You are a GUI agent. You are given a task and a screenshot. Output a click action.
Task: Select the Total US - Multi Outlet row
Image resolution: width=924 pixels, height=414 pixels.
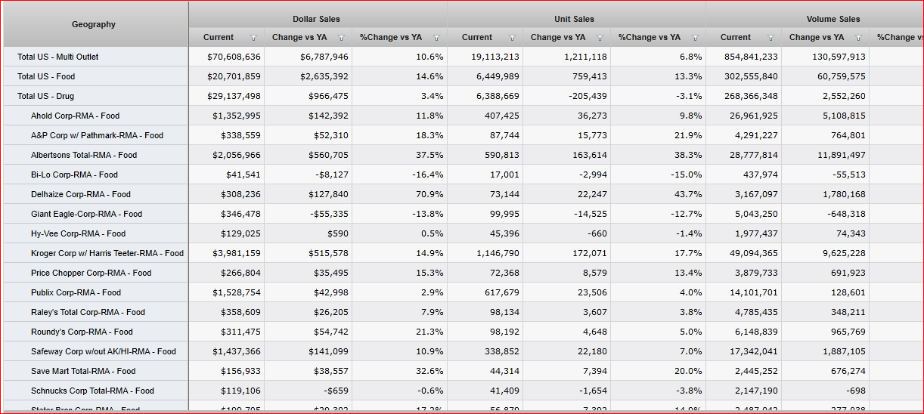(x=58, y=57)
